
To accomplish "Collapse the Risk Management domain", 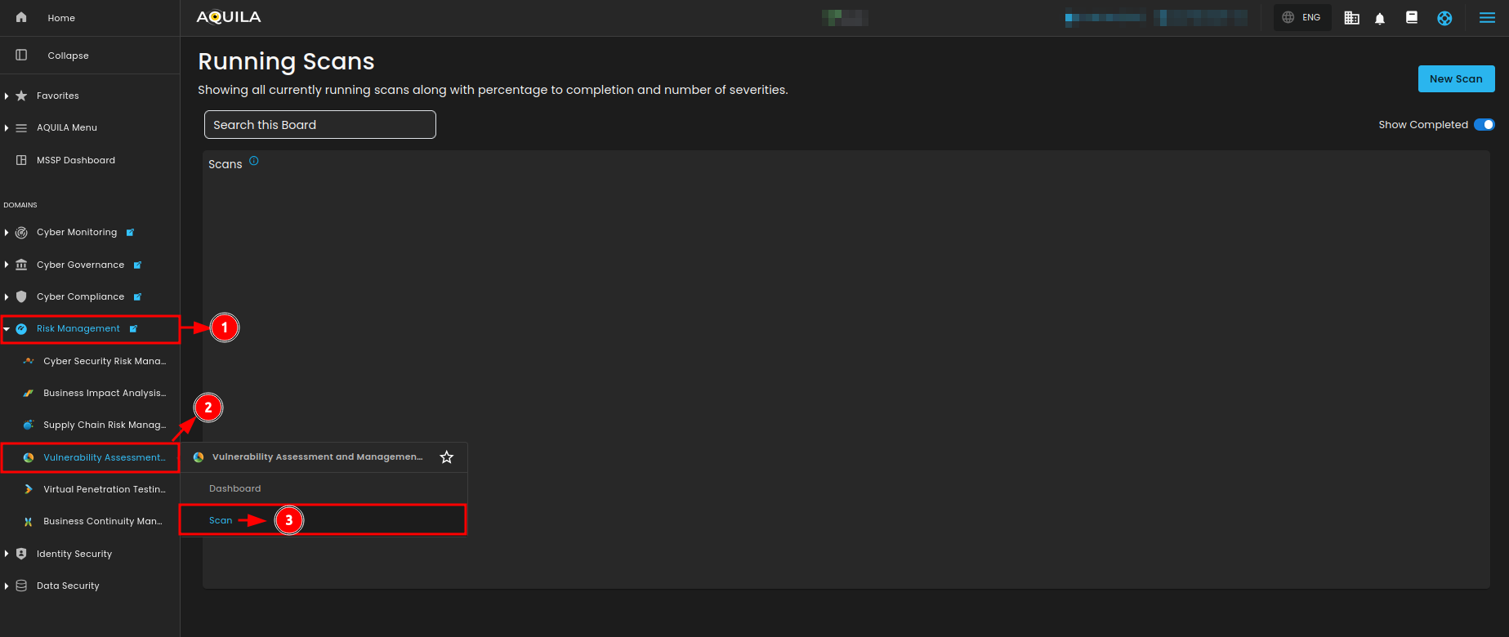I will point(7,329).
